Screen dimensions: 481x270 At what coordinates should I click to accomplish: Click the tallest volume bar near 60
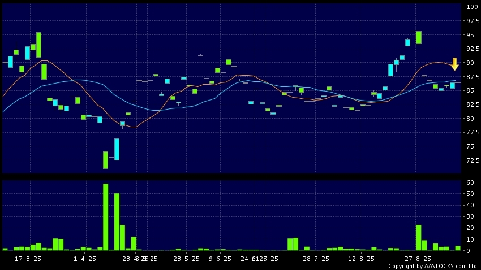(105, 217)
